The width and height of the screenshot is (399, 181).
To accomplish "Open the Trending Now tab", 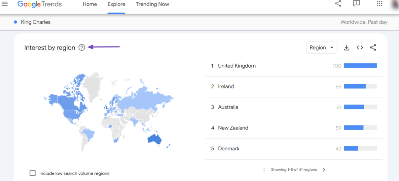I will (x=152, y=4).
